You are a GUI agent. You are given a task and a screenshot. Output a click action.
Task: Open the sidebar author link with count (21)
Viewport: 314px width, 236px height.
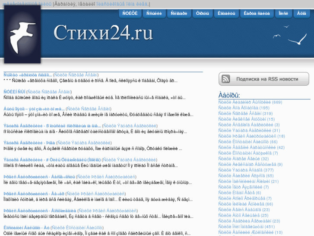(x=248, y=181)
